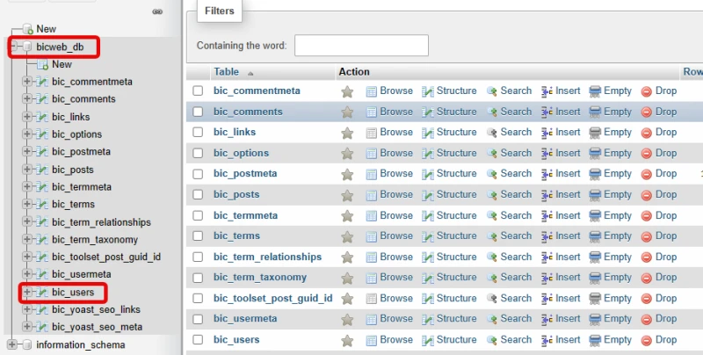Focus the Containing the word field
Image resolution: width=703 pixels, height=355 pixels.
(361, 46)
